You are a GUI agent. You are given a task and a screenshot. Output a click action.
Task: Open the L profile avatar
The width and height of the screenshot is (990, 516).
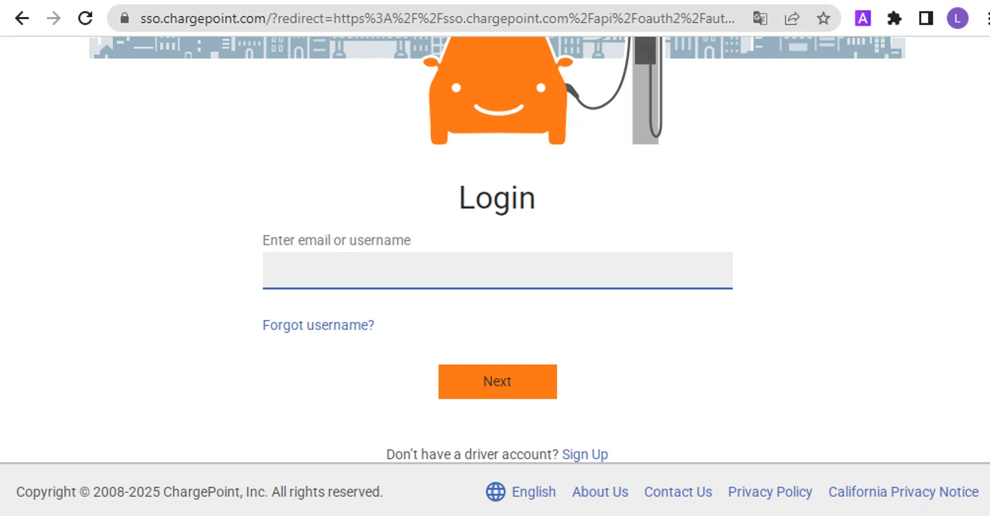tap(958, 18)
